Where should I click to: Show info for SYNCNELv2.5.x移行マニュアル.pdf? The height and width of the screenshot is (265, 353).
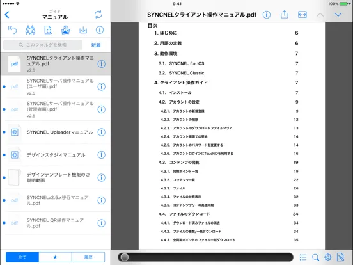(101, 200)
